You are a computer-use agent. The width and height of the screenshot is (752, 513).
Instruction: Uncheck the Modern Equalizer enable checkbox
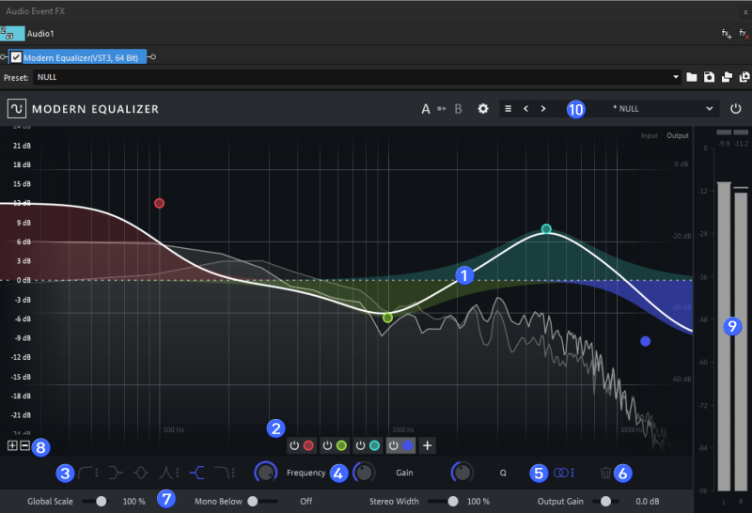(x=16, y=57)
